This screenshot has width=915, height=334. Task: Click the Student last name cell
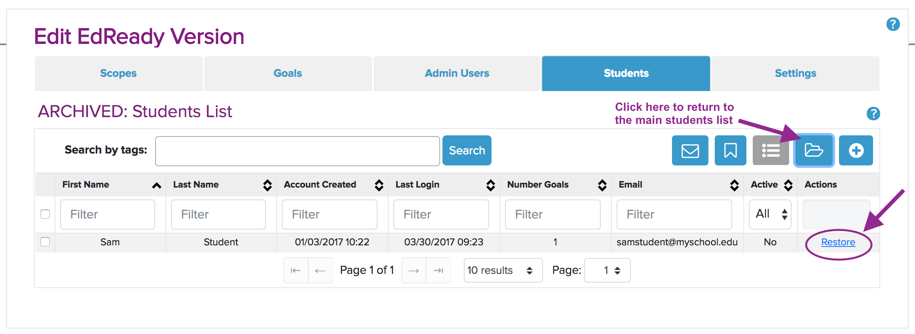pos(221,242)
